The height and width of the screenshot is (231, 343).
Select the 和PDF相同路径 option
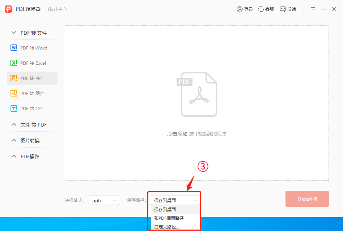point(169,218)
